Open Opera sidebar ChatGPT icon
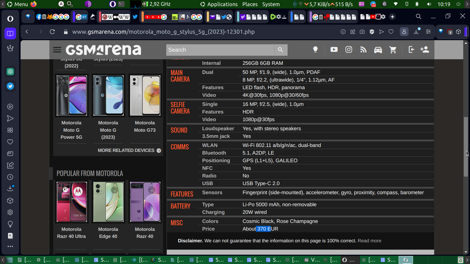Screen dimensions: 470x264 click(x=10, y=72)
